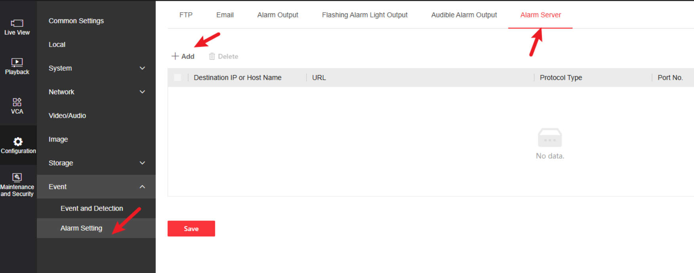Click the plus Add icon
Viewport: 694px width, 273px height.
tap(175, 56)
